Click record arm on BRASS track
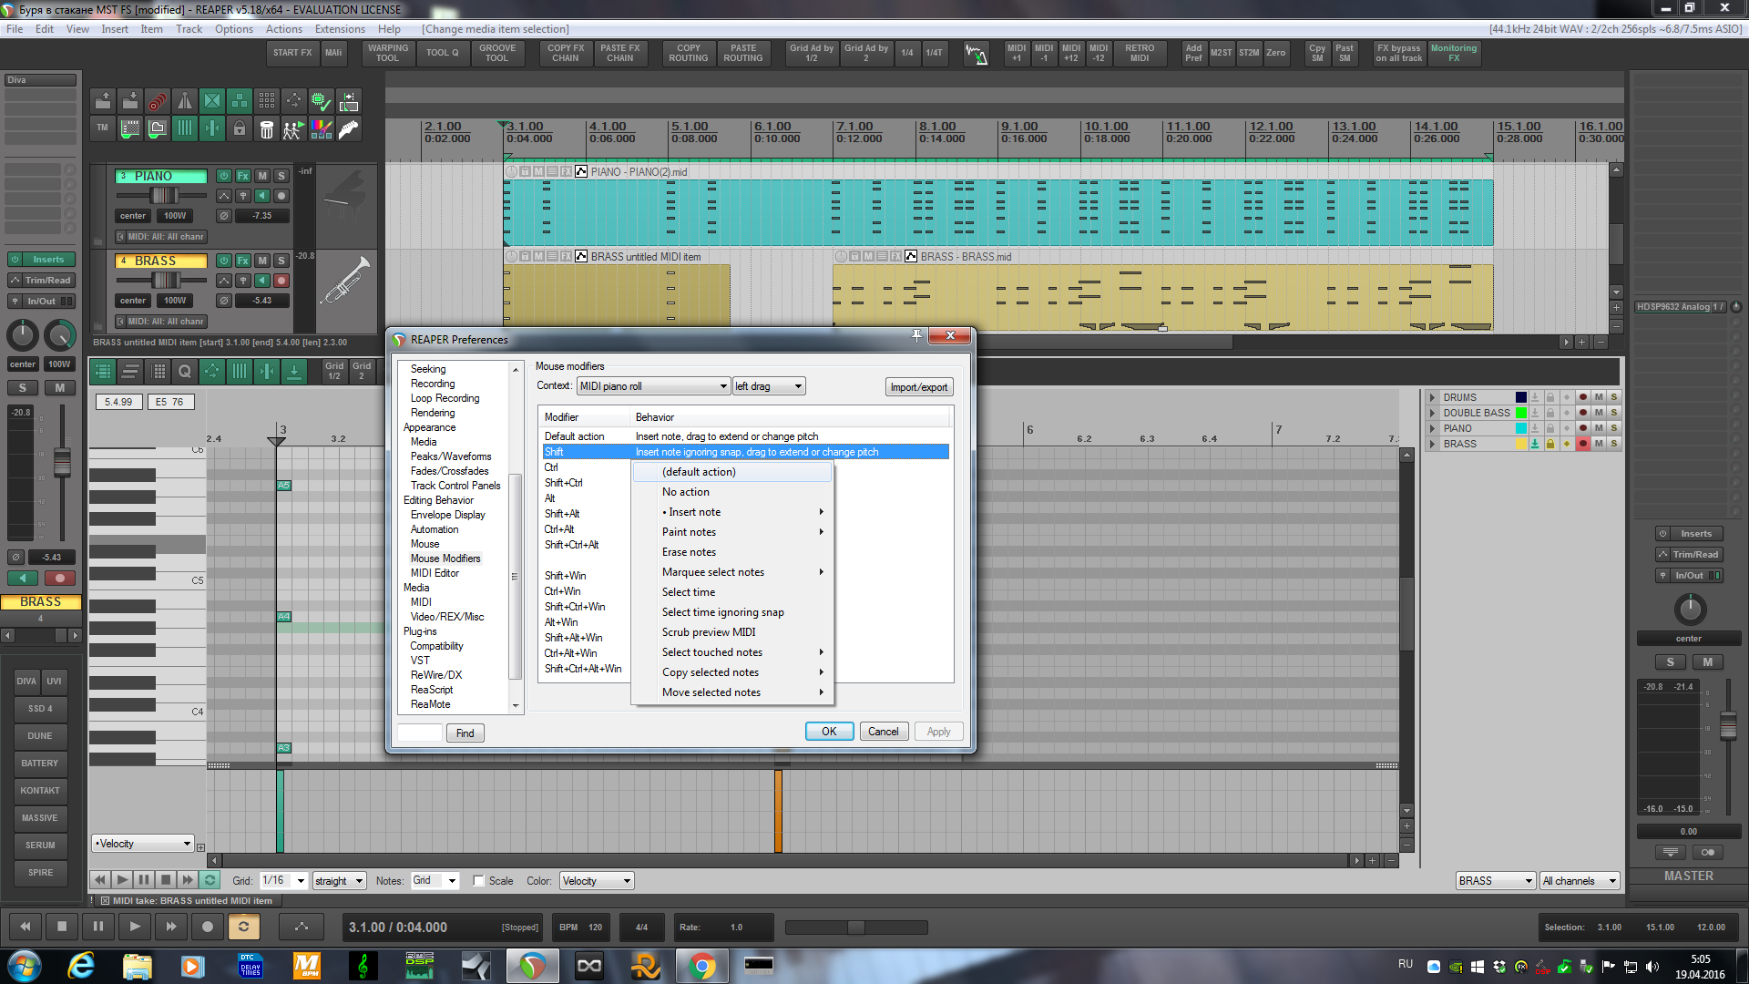 pos(281,281)
